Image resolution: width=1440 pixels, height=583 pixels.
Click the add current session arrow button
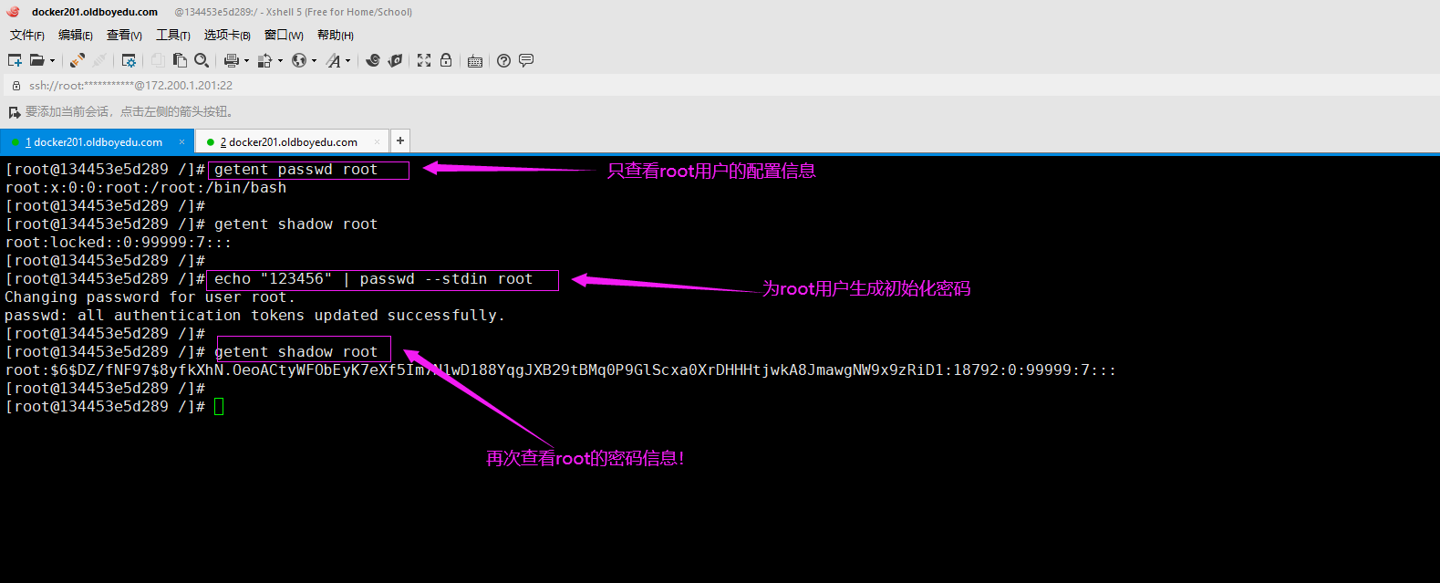pos(14,112)
